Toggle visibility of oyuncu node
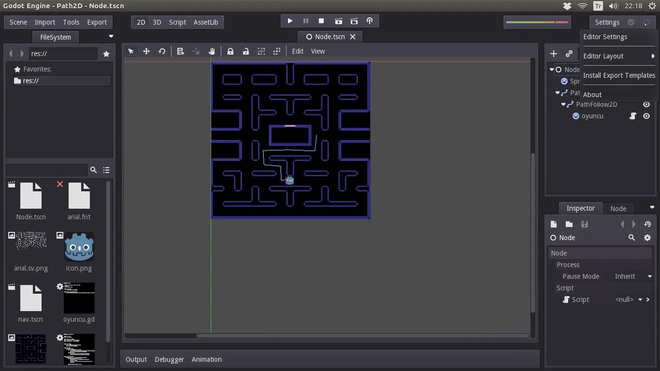This screenshot has width=660, height=371. coord(646,116)
